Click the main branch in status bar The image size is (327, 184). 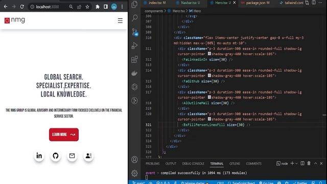pyautogui.click(x=138, y=182)
